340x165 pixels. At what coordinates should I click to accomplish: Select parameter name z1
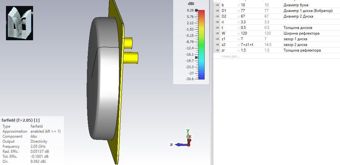pos(223,39)
